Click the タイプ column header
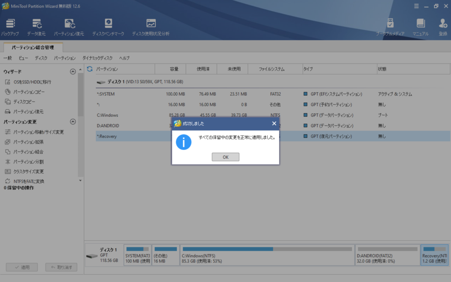Image resolution: width=451 pixels, height=282 pixels. tap(340, 69)
